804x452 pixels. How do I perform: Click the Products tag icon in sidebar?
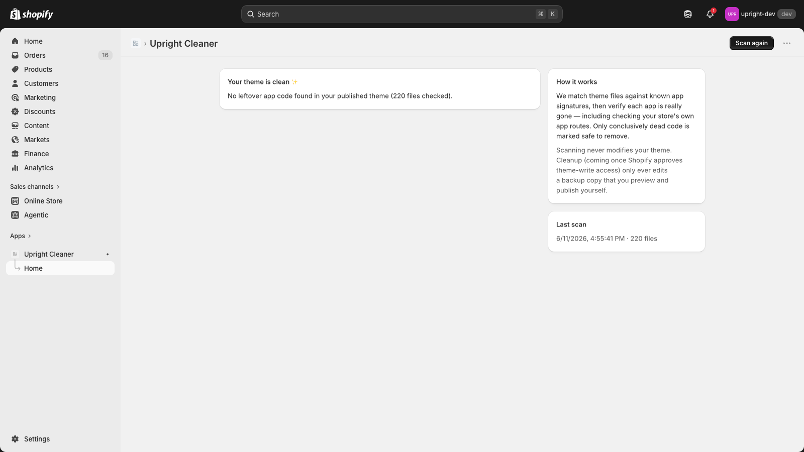[15, 69]
